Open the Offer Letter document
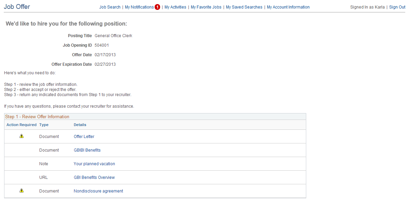 (84, 136)
